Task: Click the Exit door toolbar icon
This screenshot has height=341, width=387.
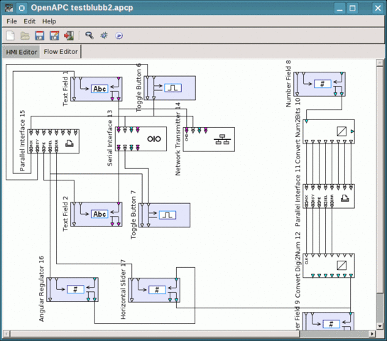Action: [x=69, y=36]
